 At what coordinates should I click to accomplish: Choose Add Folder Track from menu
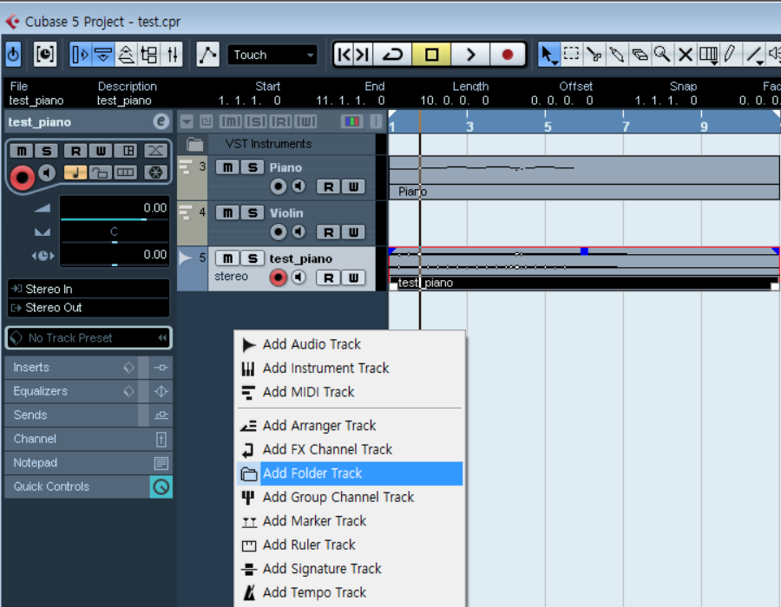pyautogui.click(x=350, y=473)
